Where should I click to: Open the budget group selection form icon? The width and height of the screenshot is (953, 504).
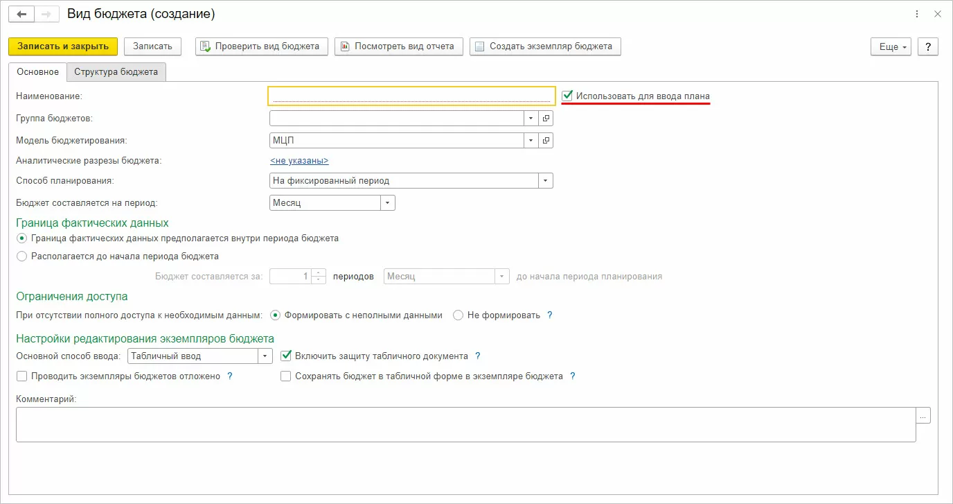point(546,119)
